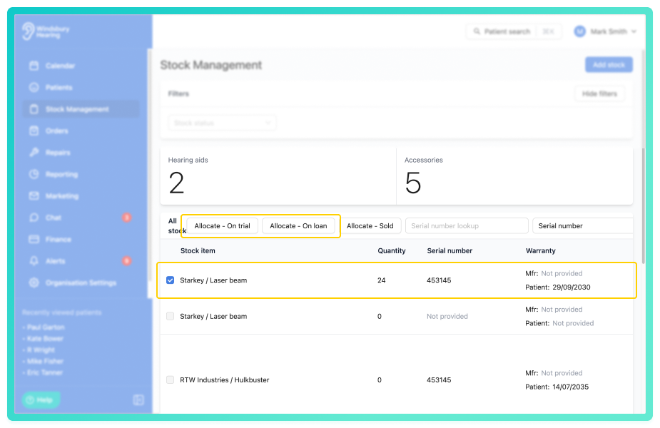The height and width of the screenshot is (428, 660).
Task: Click the ear logo of the hearing clinic
Action: coord(29,31)
